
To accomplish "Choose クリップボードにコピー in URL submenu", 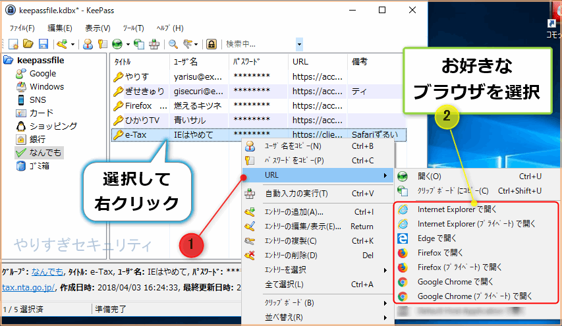I will (x=478, y=191).
